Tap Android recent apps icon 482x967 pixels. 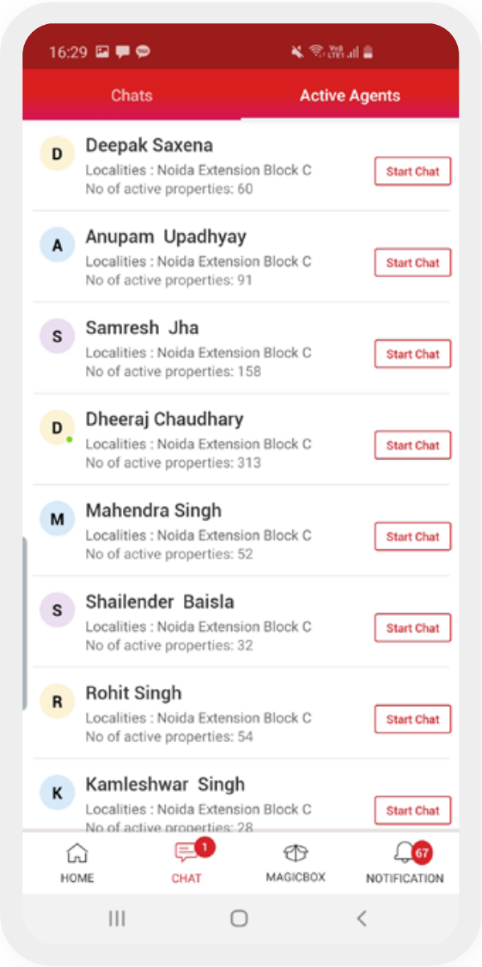(x=117, y=918)
